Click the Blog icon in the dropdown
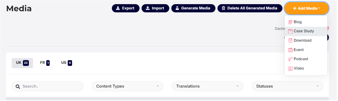338x101 pixels. pyautogui.click(x=290, y=22)
